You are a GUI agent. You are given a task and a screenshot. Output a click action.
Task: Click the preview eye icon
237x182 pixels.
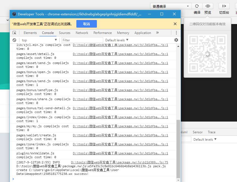[x=208, y=6]
